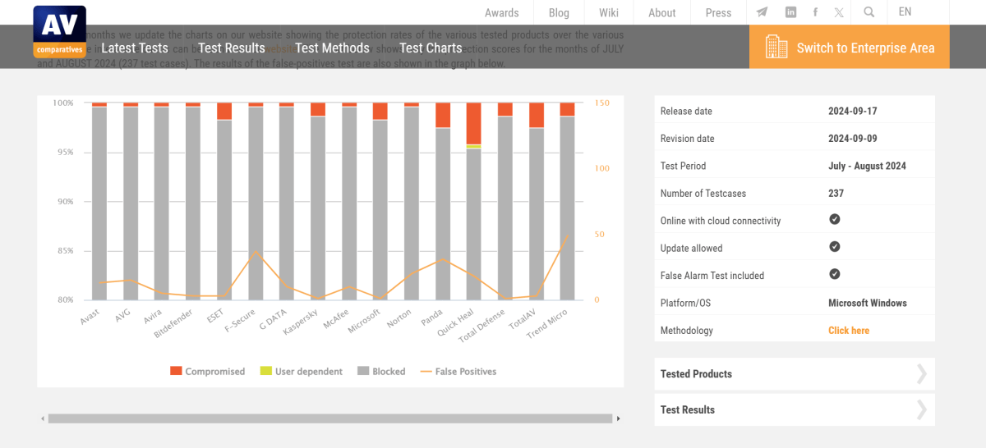Open the Wiki menu item
Screen dimensions: 986x448
click(x=609, y=12)
